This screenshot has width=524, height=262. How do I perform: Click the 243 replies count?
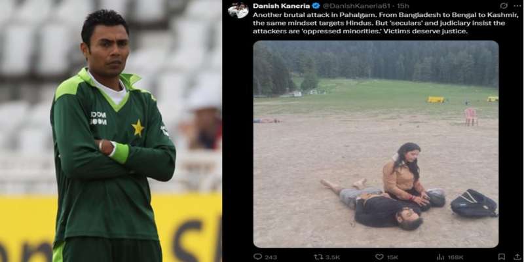click(x=271, y=257)
